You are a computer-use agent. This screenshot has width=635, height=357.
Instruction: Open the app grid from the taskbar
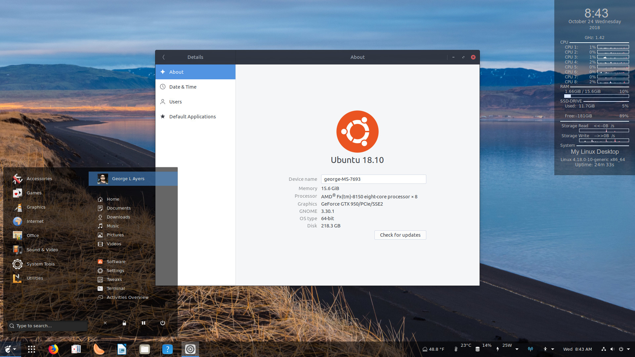pos(31,349)
